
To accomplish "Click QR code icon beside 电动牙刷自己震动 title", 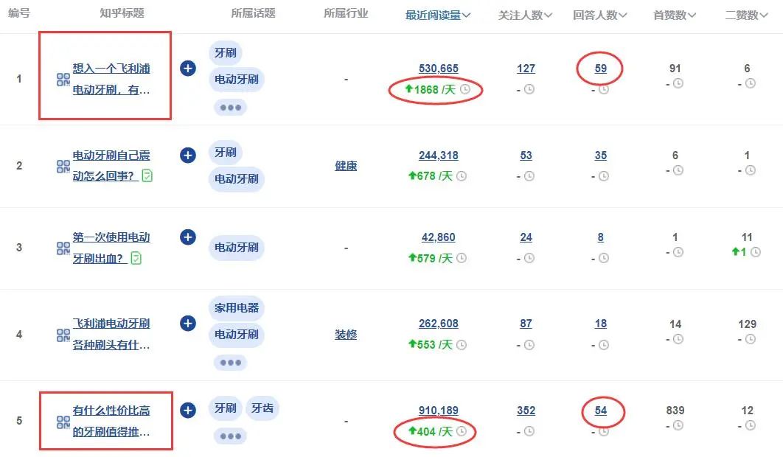I will point(63,167).
